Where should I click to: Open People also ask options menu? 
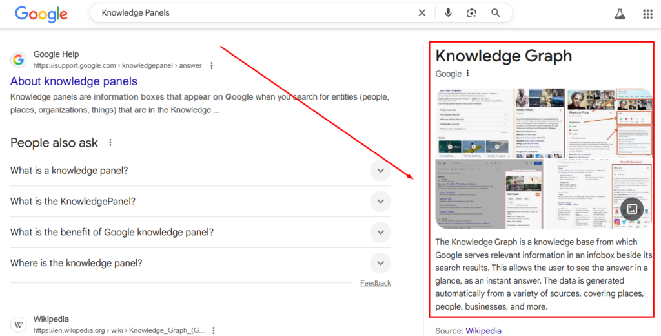click(110, 143)
